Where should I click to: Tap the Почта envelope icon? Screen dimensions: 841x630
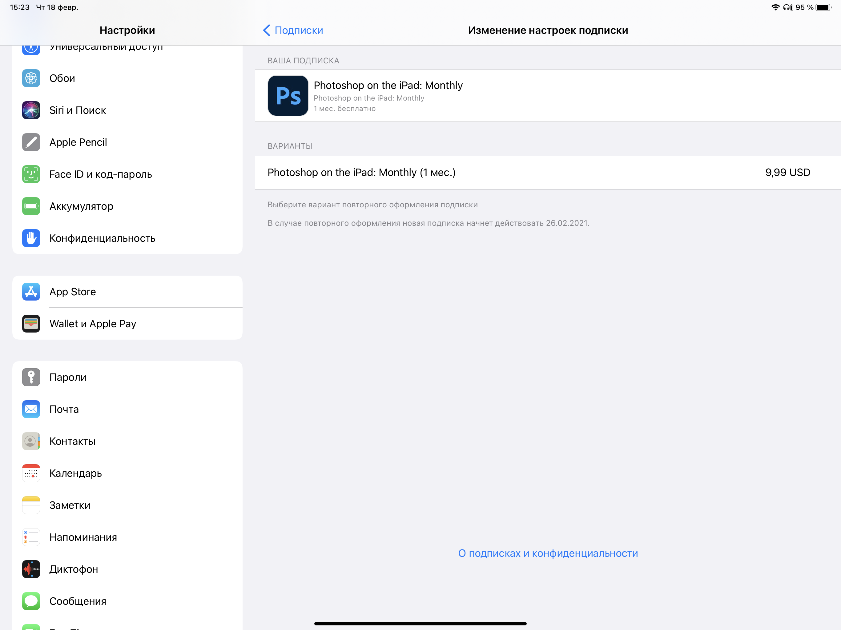click(31, 409)
